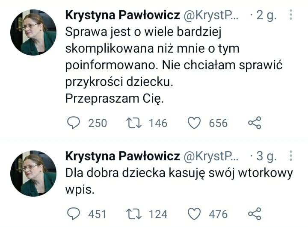
Task: Open profile picture of the bottom tweet
Action: (x=33, y=174)
